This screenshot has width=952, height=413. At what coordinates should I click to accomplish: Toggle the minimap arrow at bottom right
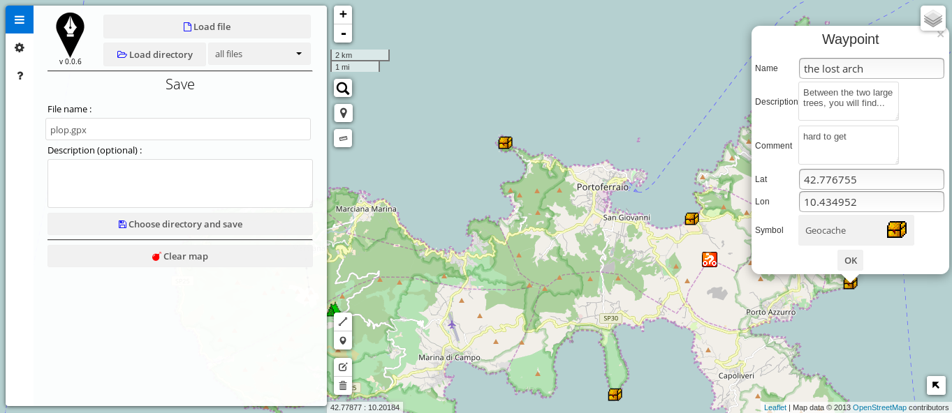tap(936, 385)
